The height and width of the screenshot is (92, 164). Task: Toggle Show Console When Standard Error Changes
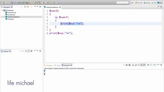pyautogui.click(x=144, y=65)
